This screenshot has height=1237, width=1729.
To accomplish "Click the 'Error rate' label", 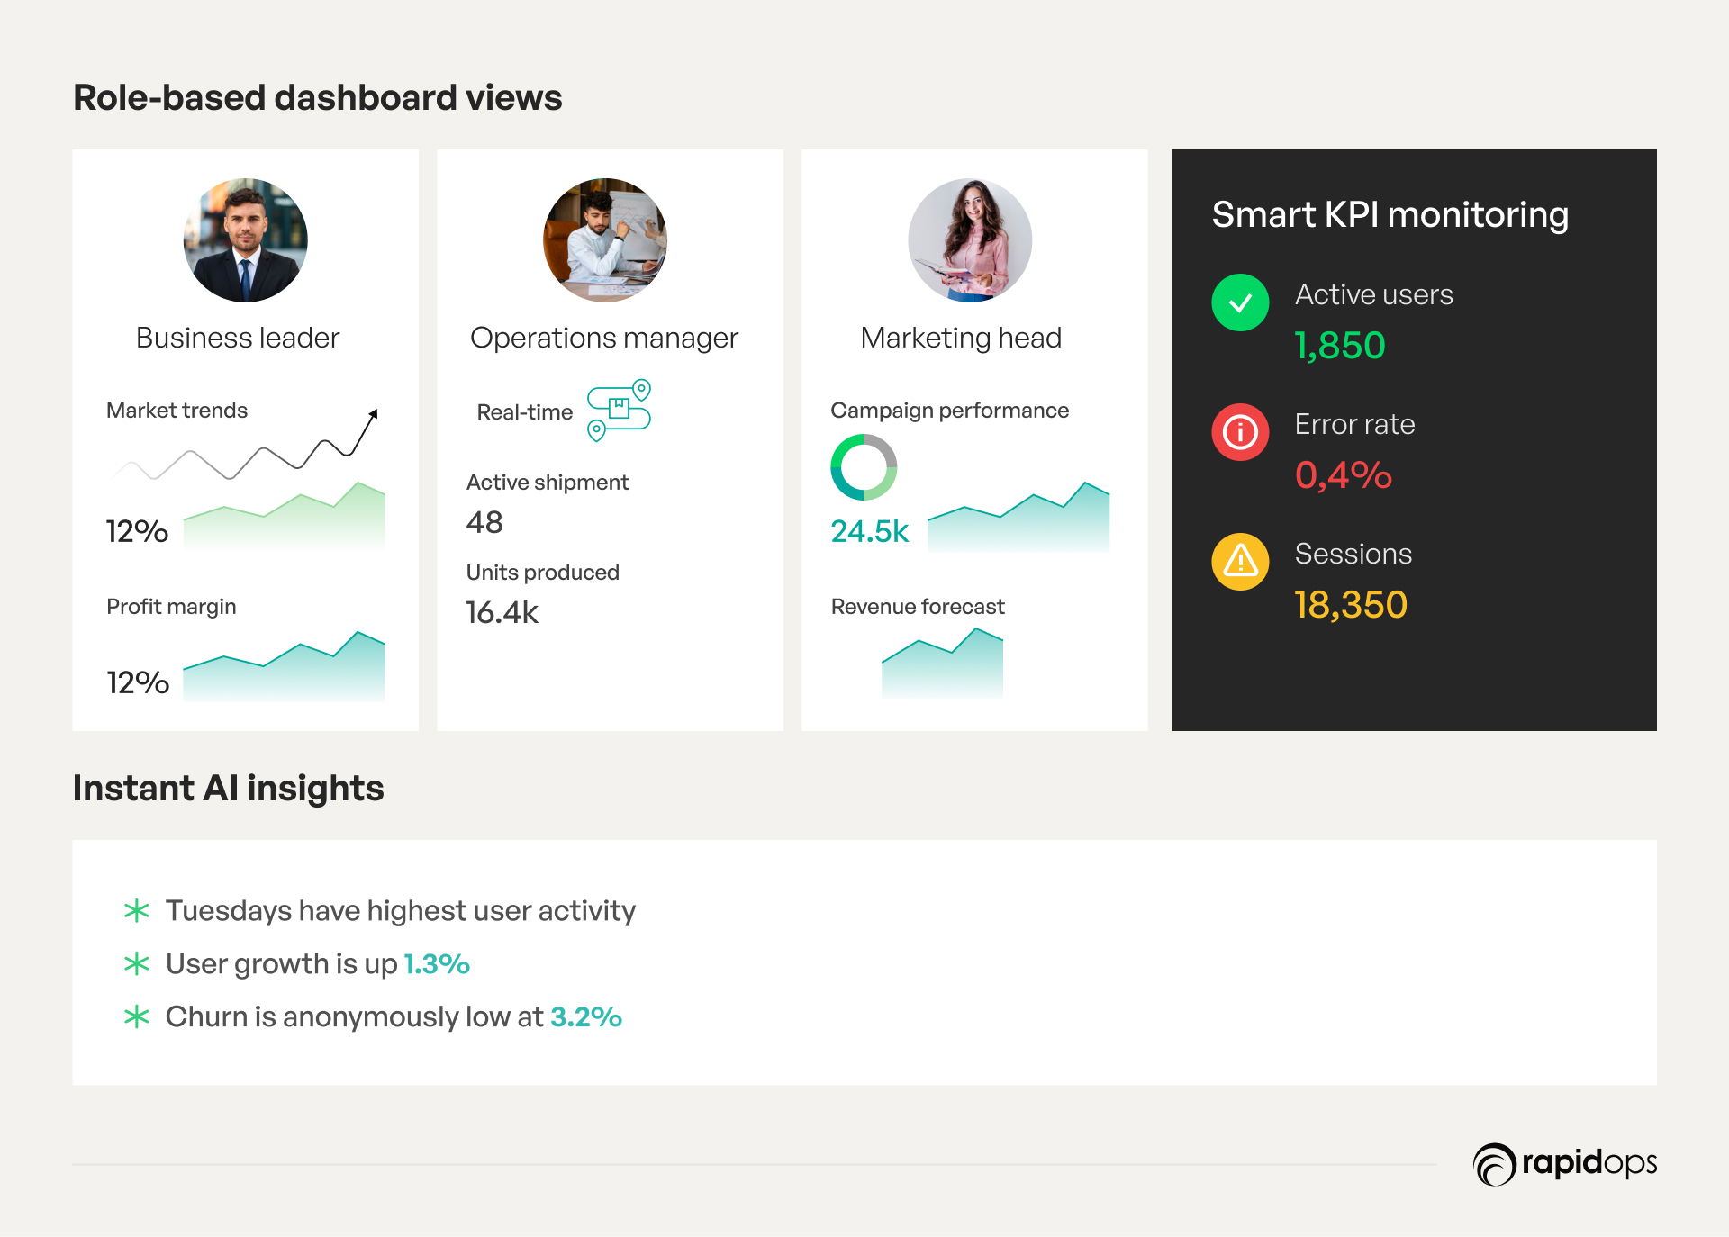I will coord(1355,424).
